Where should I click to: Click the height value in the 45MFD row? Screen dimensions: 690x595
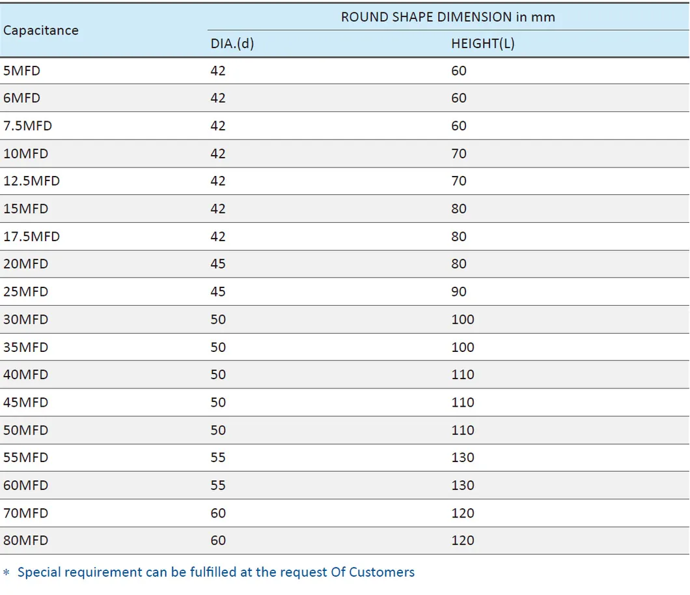463,403
